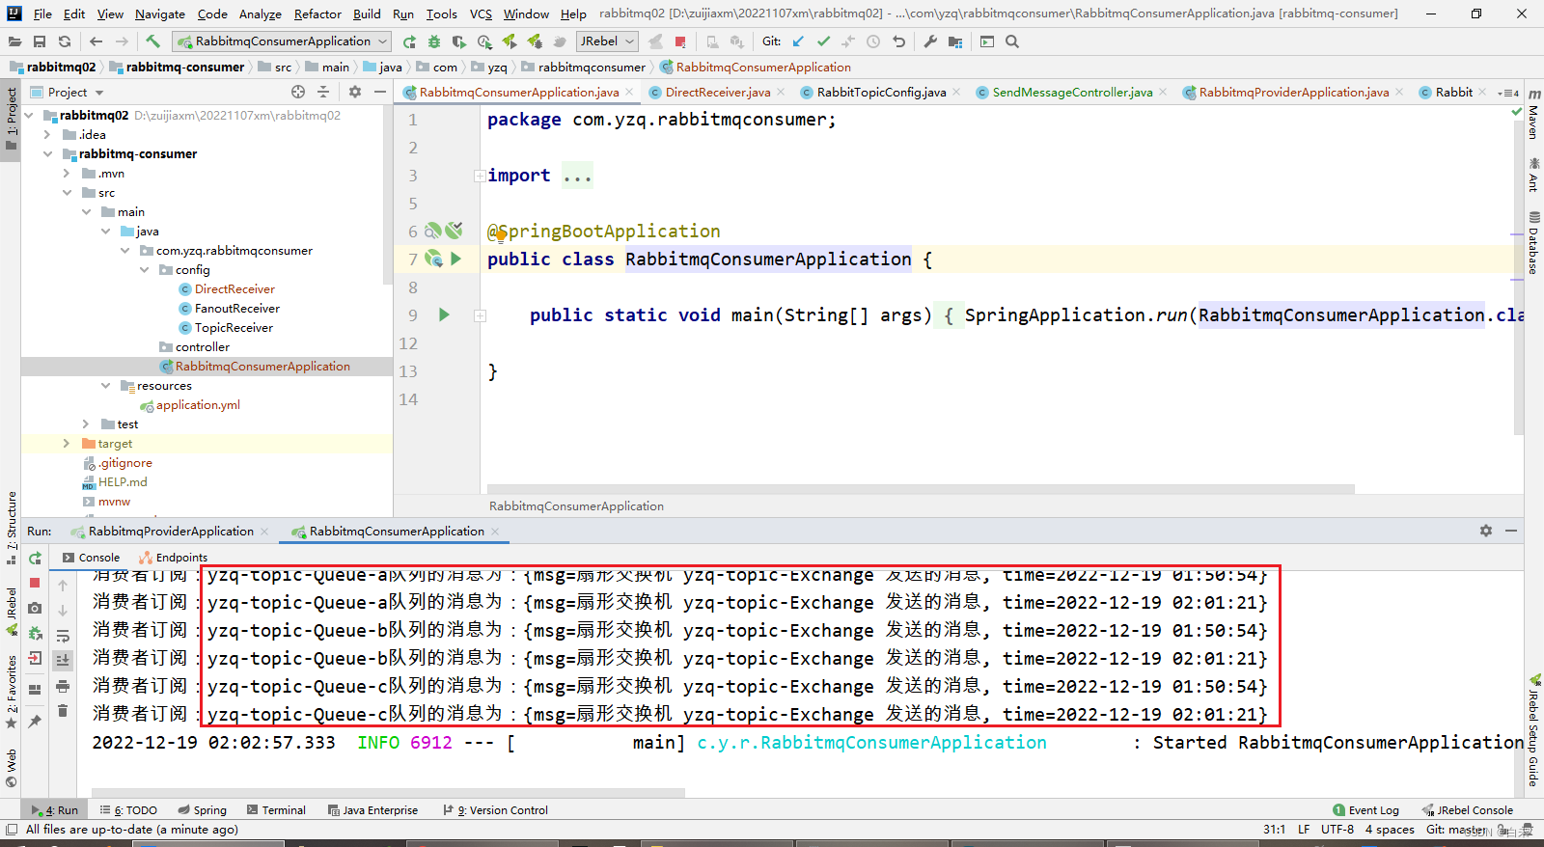Screen dimensions: 1544x847
Task: Expand the folded import block in the editor
Action: [480, 176]
